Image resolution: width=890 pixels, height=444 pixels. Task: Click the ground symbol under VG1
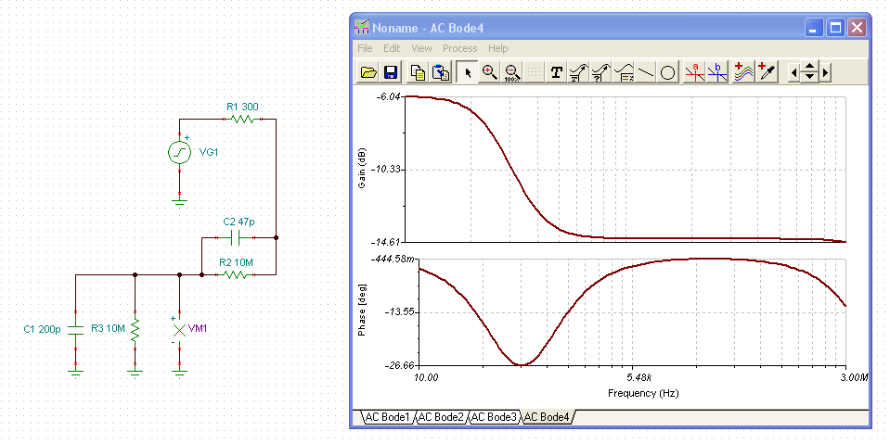[x=179, y=202]
